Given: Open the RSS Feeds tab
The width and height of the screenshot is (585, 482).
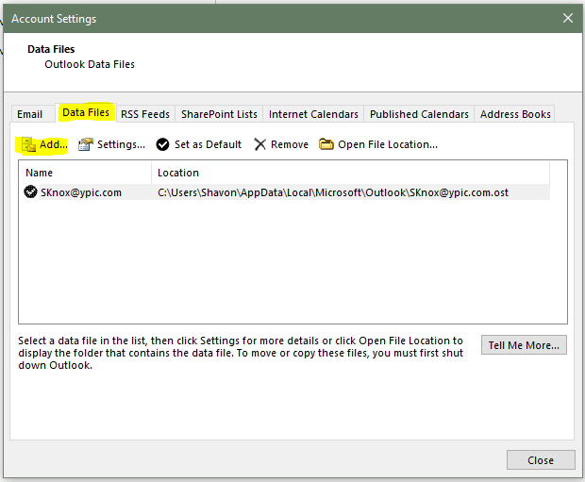Looking at the screenshot, I should pos(145,114).
